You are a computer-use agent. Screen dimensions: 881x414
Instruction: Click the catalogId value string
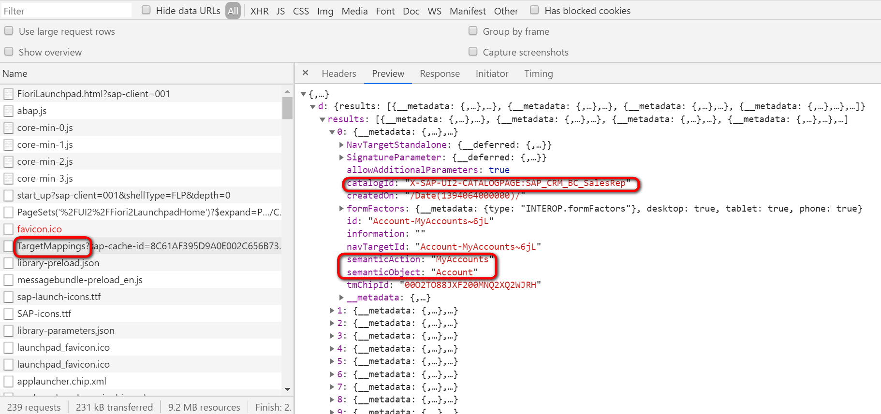[517, 183]
